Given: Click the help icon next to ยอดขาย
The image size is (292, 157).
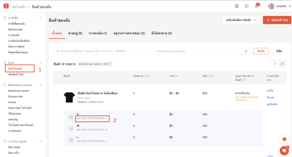Looking at the screenshot, I should point(146,76).
